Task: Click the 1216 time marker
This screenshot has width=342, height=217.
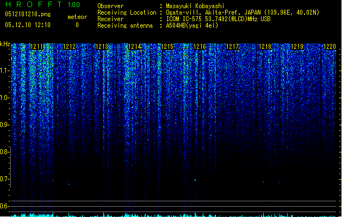Action: (x=200, y=47)
